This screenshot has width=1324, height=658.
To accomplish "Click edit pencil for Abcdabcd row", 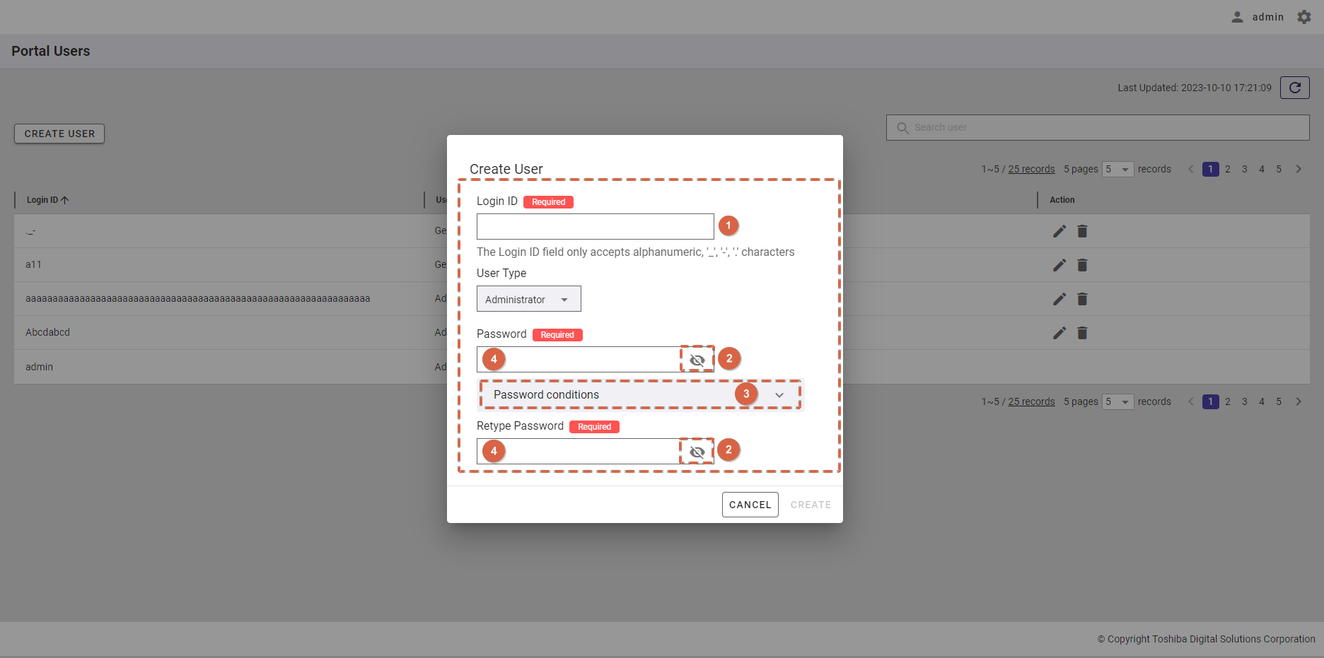I will [x=1059, y=333].
